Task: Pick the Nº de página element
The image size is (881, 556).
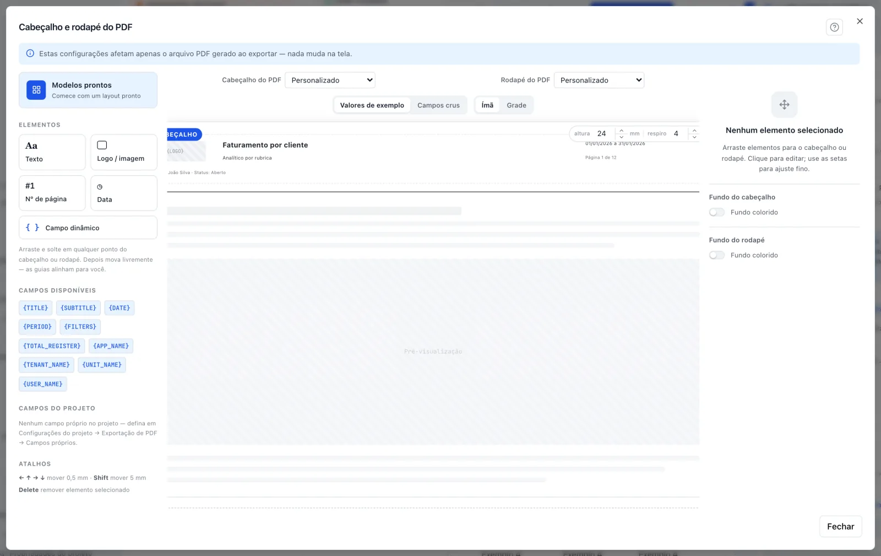Action: click(52, 193)
